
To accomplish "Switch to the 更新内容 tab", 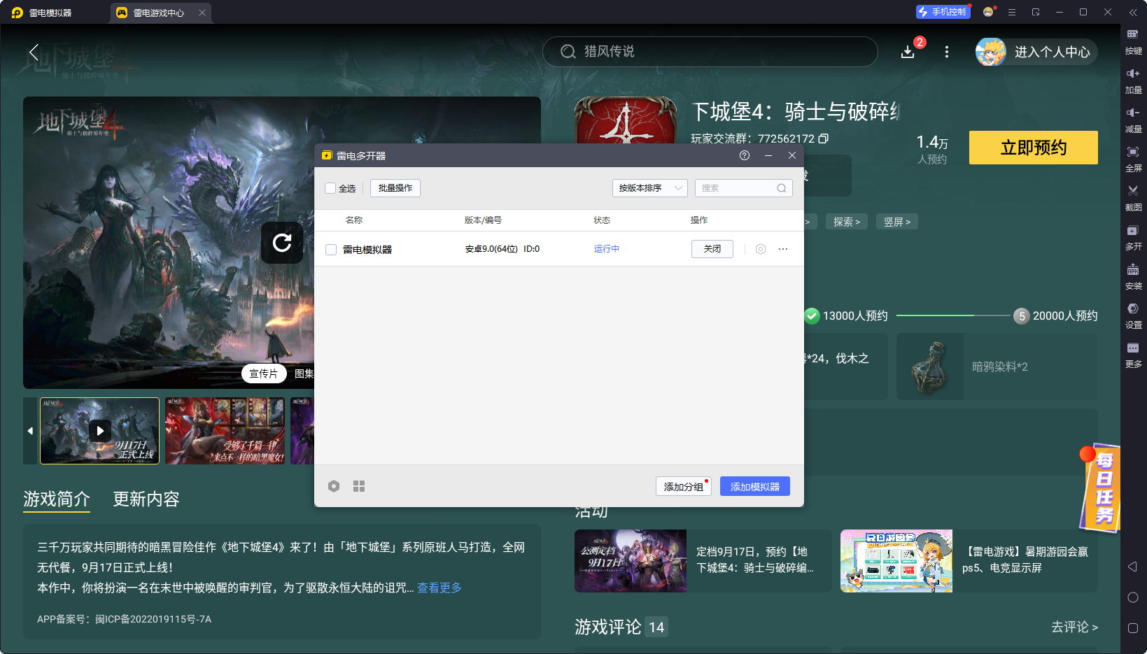I will click(146, 499).
